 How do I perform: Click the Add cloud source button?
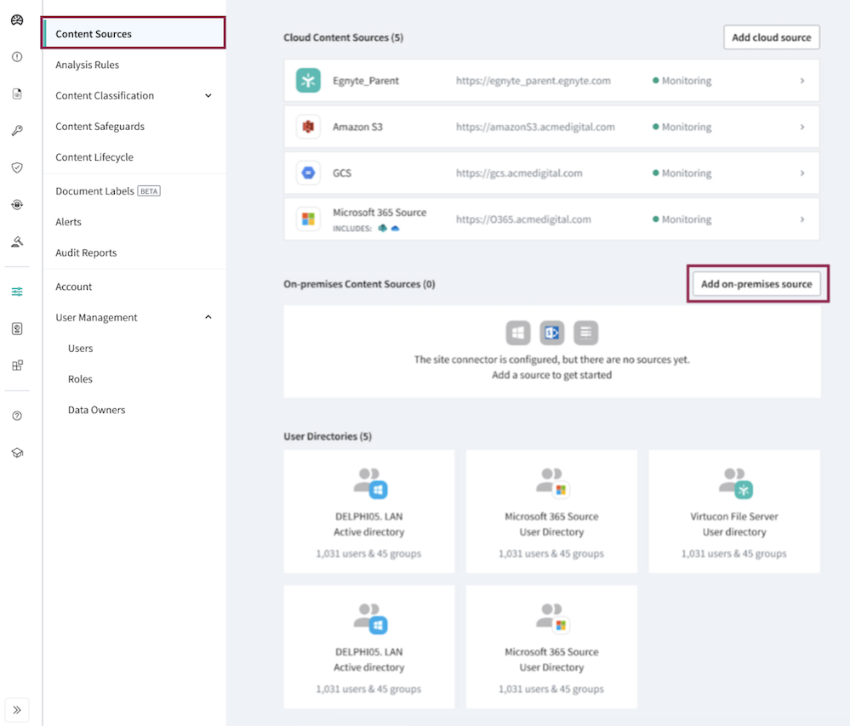click(x=771, y=37)
